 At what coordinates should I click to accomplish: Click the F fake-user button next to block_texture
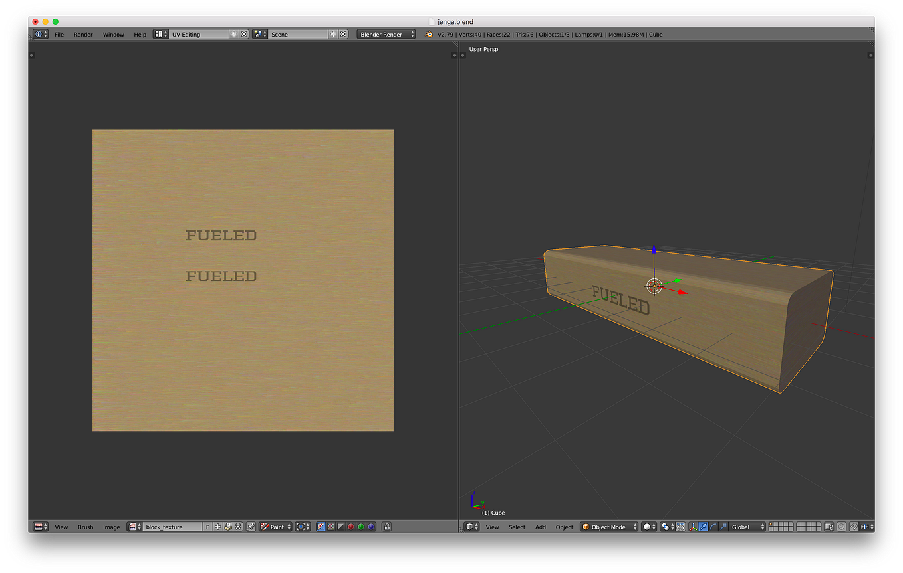click(207, 527)
